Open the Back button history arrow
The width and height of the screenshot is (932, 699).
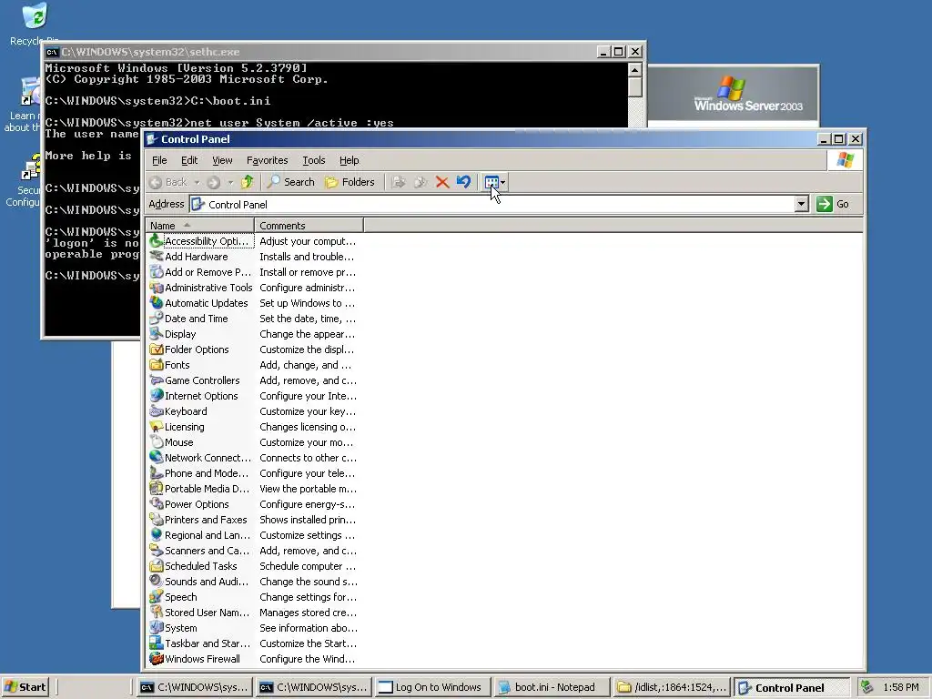tap(197, 182)
